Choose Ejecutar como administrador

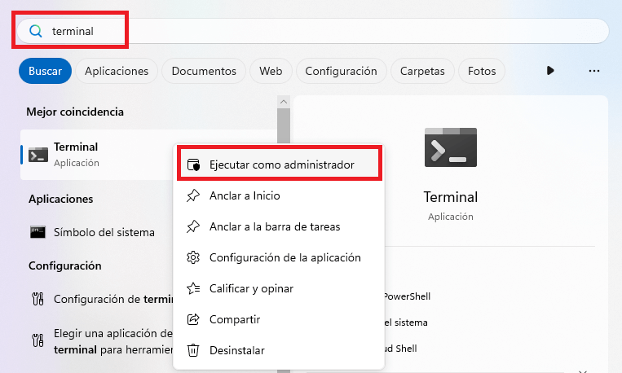tap(280, 165)
